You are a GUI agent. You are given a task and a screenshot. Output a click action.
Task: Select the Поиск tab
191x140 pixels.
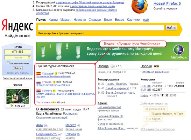pyautogui.click(x=41, y=20)
